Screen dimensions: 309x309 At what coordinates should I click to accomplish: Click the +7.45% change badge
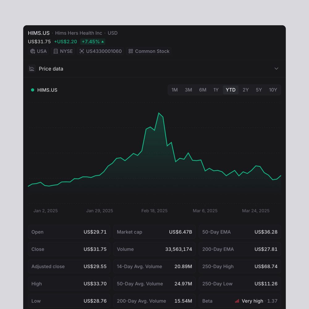(x=93, y=42)
